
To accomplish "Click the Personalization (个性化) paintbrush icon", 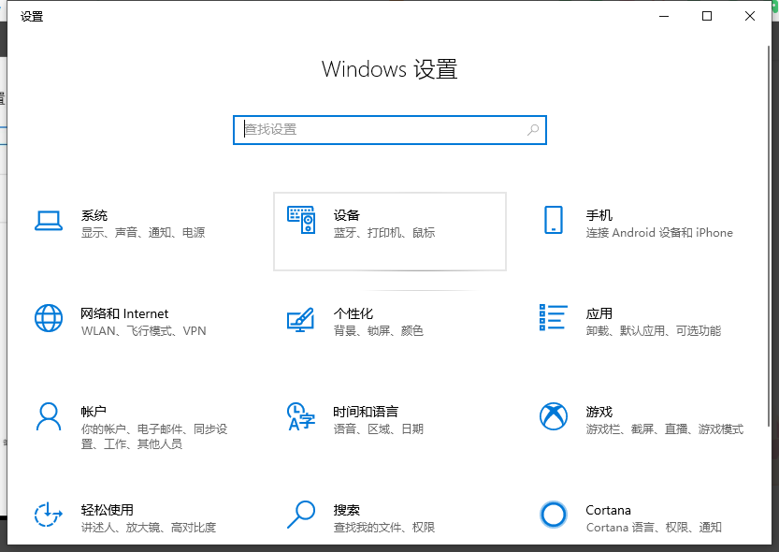I will click(x=300, y=319).
